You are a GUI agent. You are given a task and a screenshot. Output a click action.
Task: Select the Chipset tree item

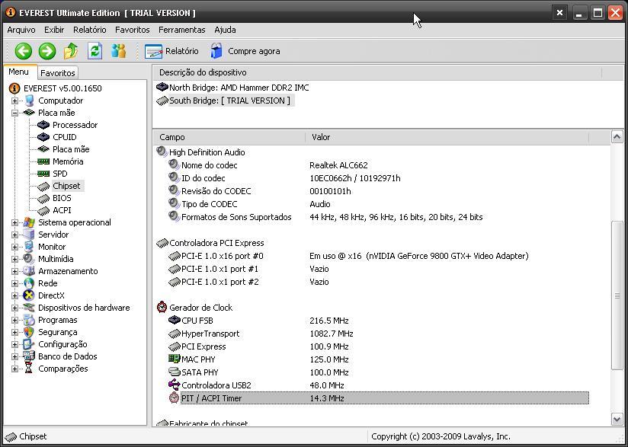66,186
